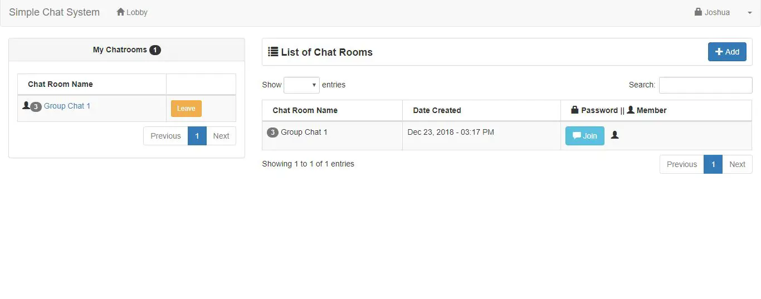Open the Lobby menu item
This screenshot has width=761, height=299.
point(132,12)
